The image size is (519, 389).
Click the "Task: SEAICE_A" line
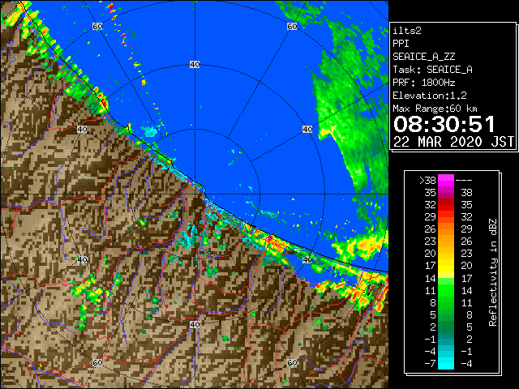point(432,70)
